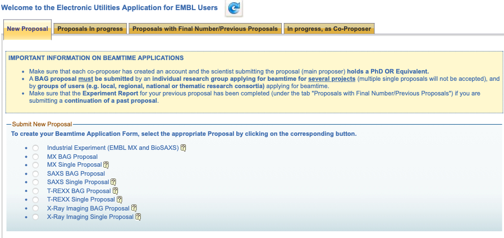Pick the X-Ray Imaging Single Proposal radio button
Screen dimensions: 504x238
click(35, 217)
